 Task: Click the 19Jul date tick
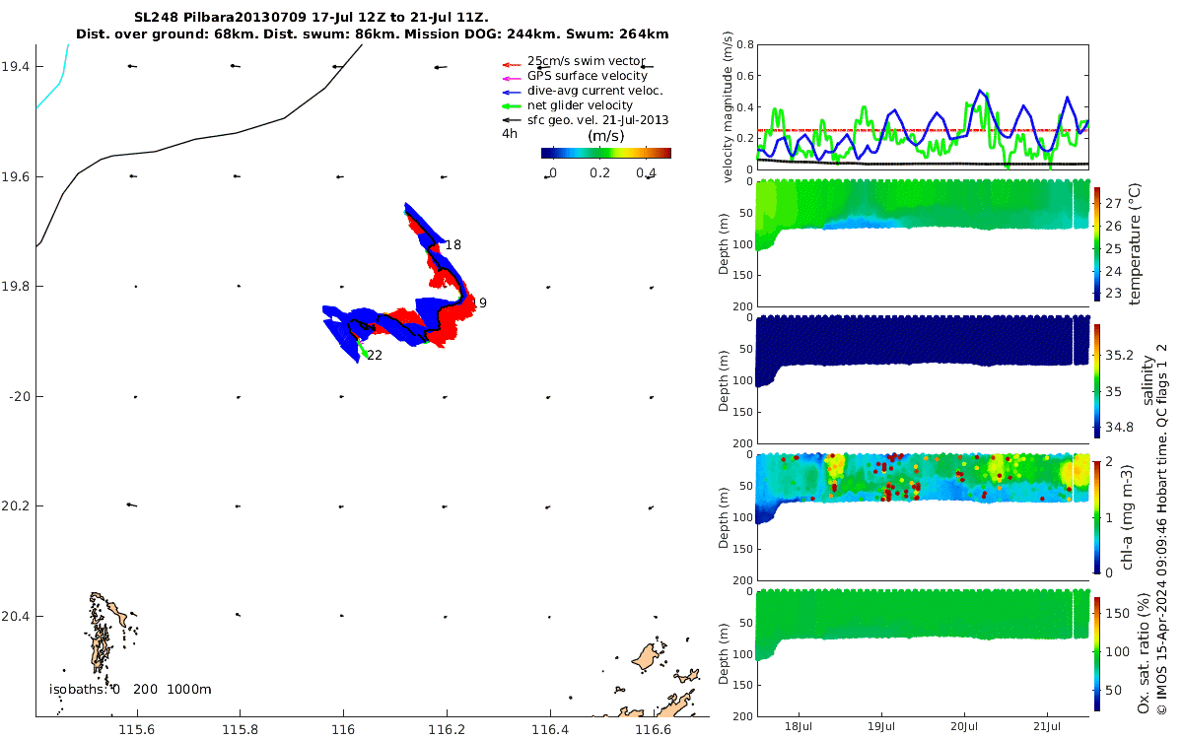point(882,725)
